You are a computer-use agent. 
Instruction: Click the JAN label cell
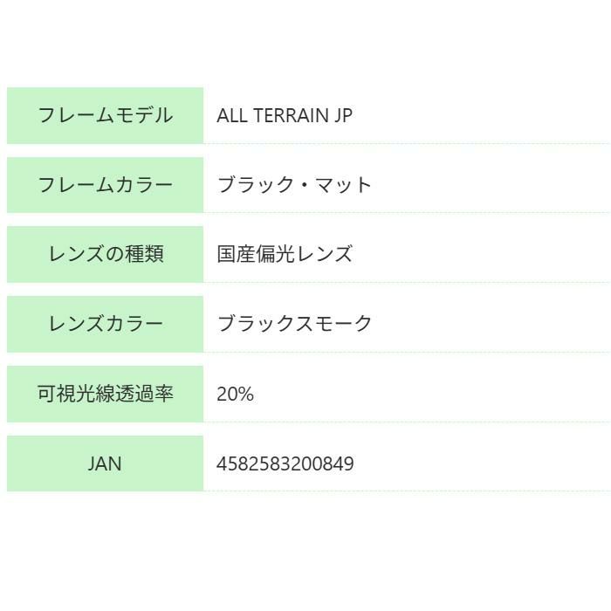tap(105, 463)
